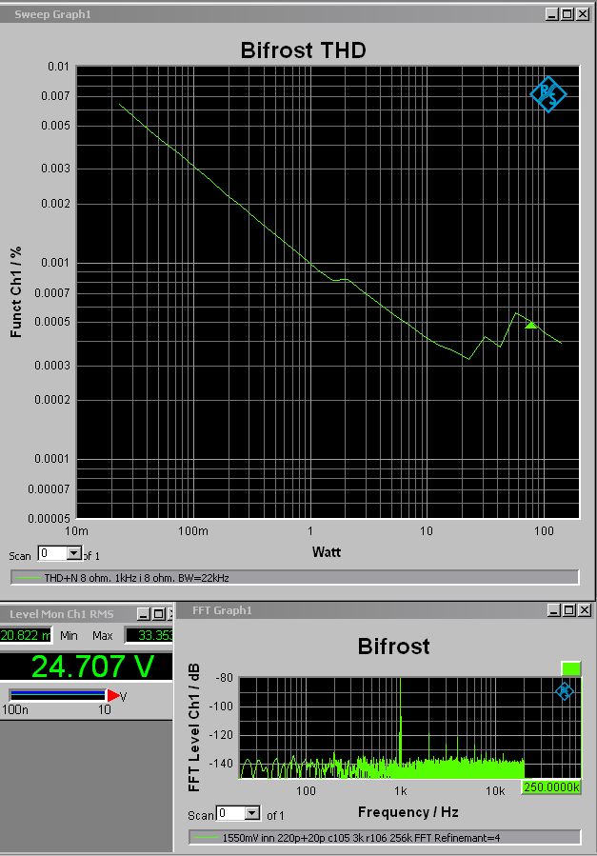The height and width of the screenshot is (856, 597).
Task: Maximize the FFT Graph1 window
Action: coord(569,610)
